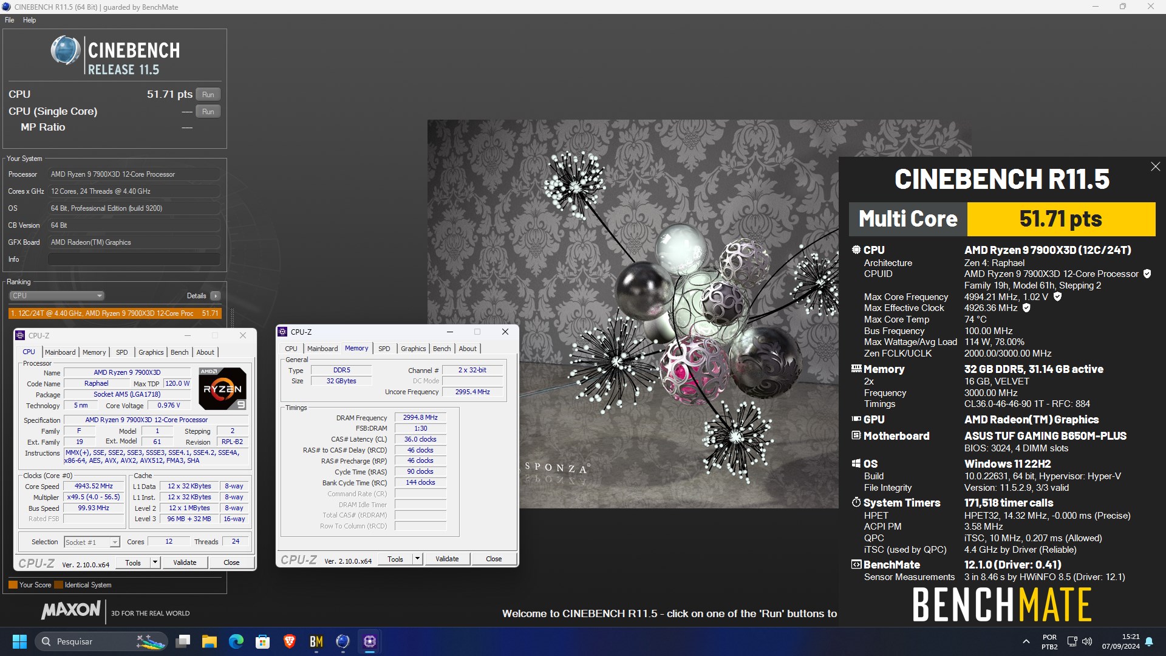Switch to Memory tab in left CPU-Z
The width and height of the screenshot is (1166, 656).
pyautogui.click(x=94, y=352)
